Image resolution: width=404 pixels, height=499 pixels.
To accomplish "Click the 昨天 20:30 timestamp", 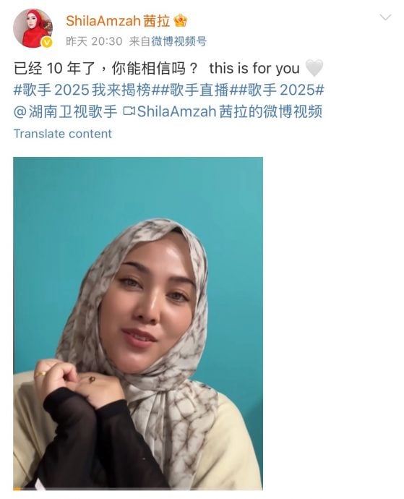I will pos(94,41).
